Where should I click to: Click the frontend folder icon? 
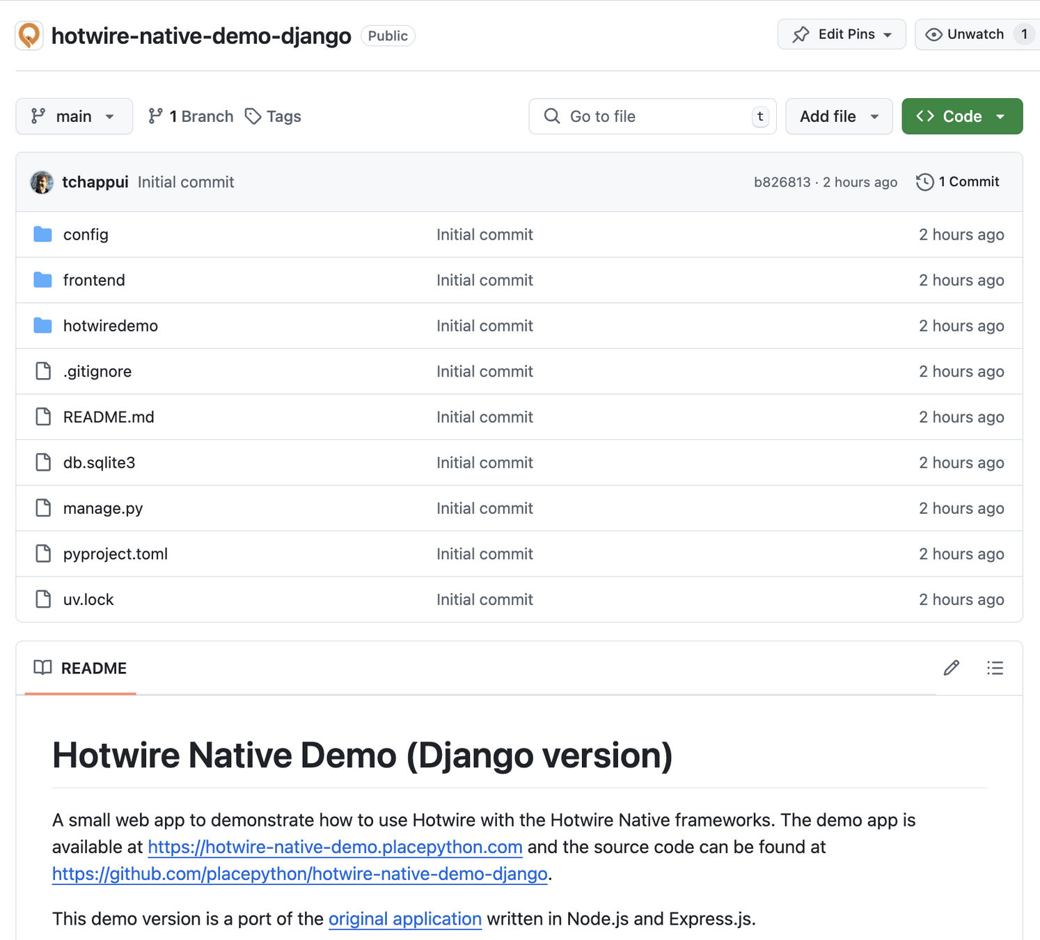[42, 280]
